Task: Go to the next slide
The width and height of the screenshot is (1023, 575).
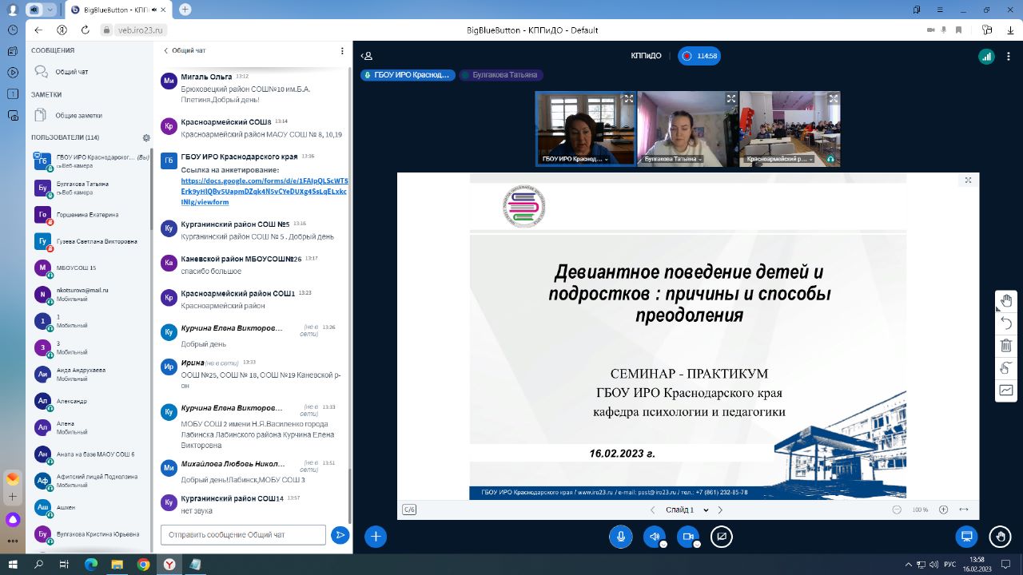Action: point(720,510)
